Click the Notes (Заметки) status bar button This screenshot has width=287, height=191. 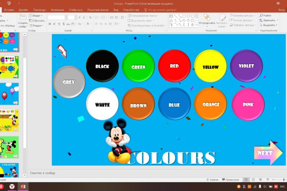pos(212,180)
